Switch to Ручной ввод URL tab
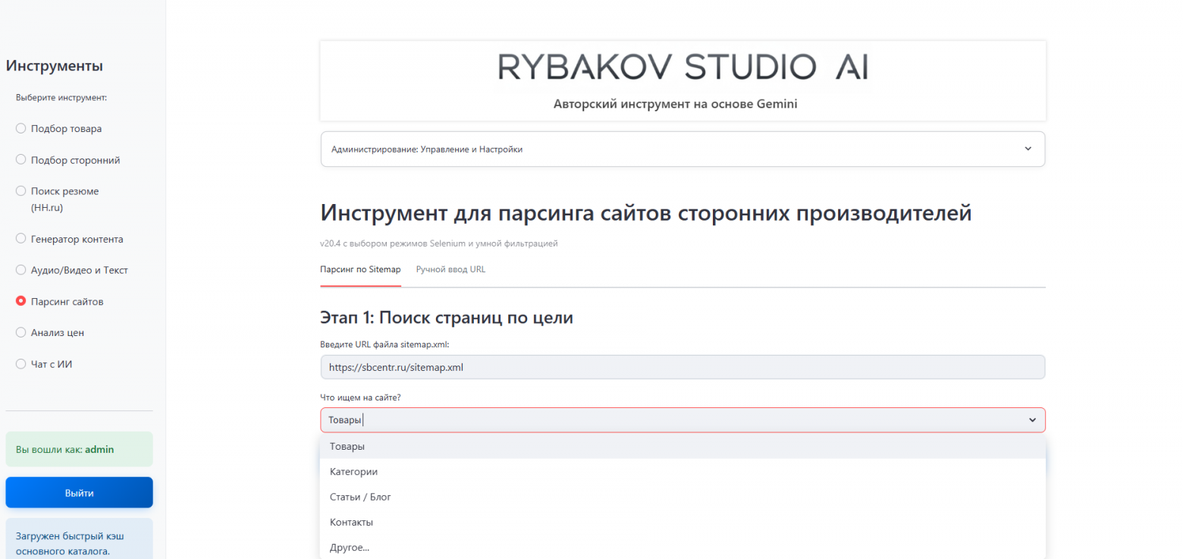The height and width of the screenshot is (559, 1183). [x=450, y=269]
